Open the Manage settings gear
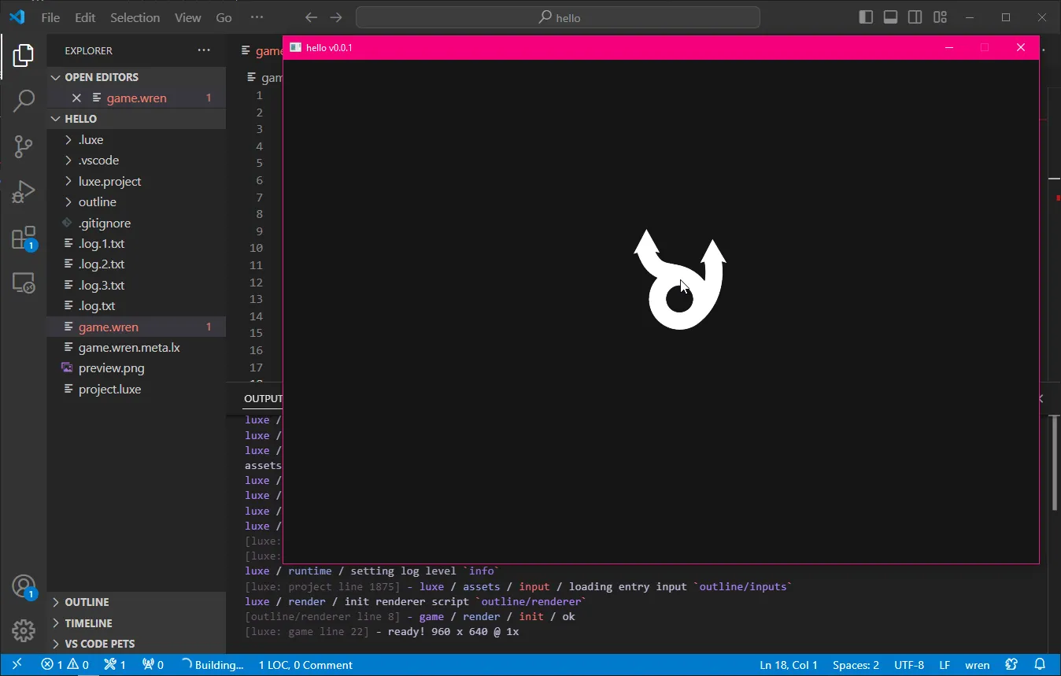 pyautogui.click(x=24, y=630)
